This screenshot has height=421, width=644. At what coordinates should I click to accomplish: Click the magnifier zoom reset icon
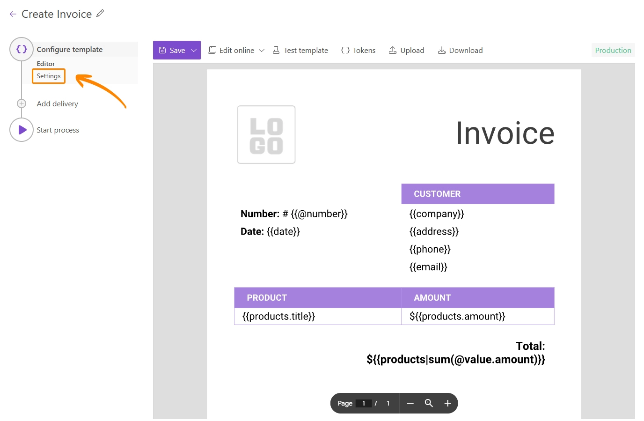click(x=429, y=403)
